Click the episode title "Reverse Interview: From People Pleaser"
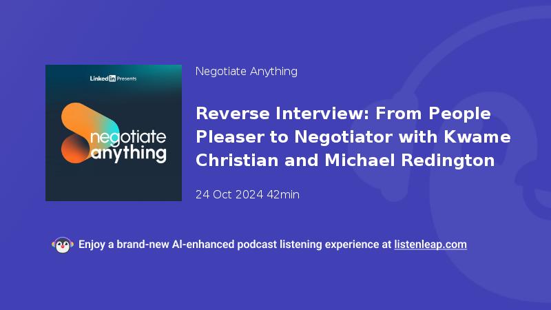 pos(353,136)
